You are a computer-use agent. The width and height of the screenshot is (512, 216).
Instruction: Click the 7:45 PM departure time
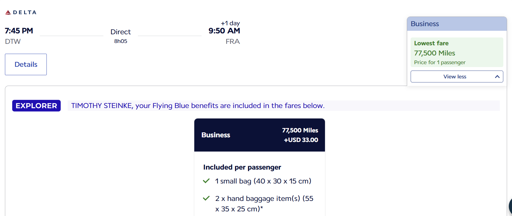[x=19, y=31]
